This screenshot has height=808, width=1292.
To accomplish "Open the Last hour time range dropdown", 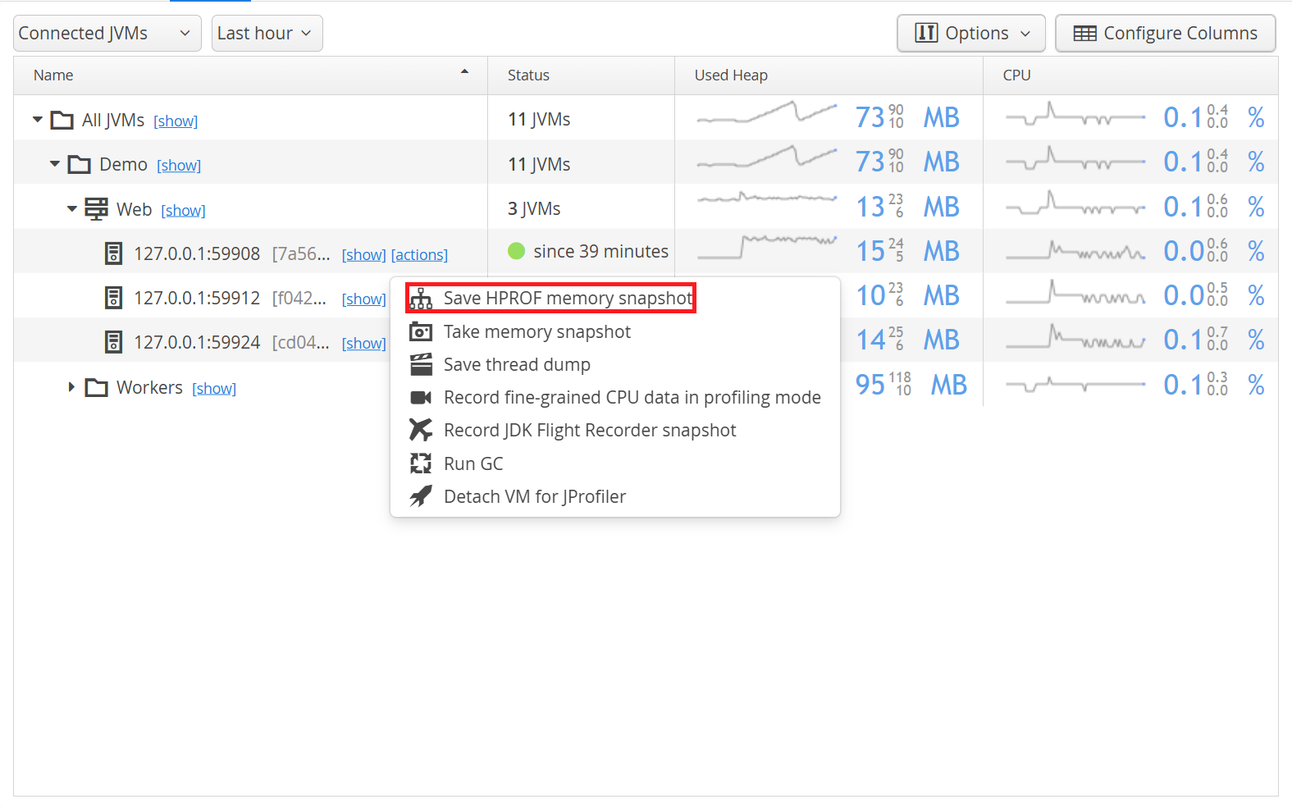I will pyautogui.click(x=267, y=34).
